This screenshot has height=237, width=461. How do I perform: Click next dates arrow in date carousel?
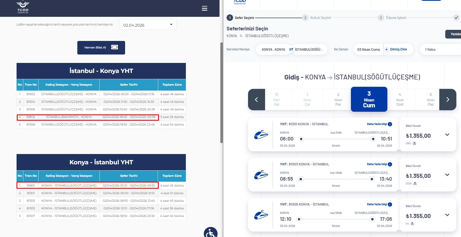pos(448,100)
